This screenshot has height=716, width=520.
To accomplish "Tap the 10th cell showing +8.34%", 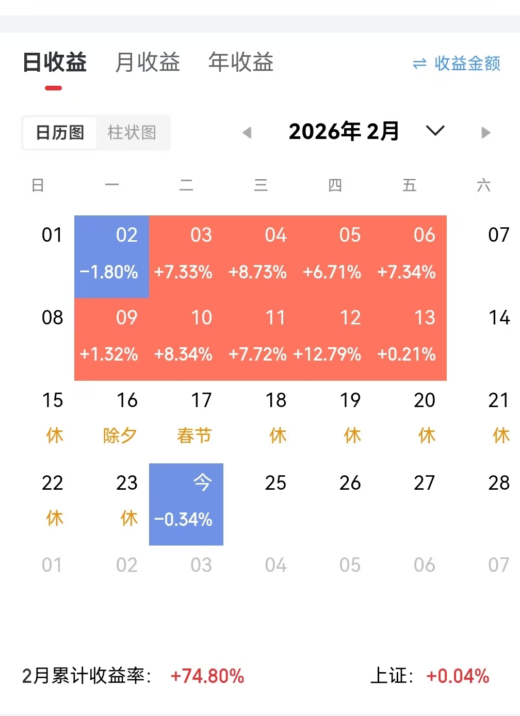I will [186, 339].
